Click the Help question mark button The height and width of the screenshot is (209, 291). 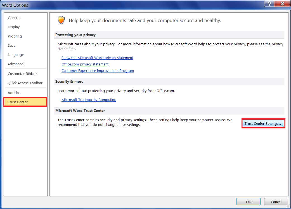269,4
